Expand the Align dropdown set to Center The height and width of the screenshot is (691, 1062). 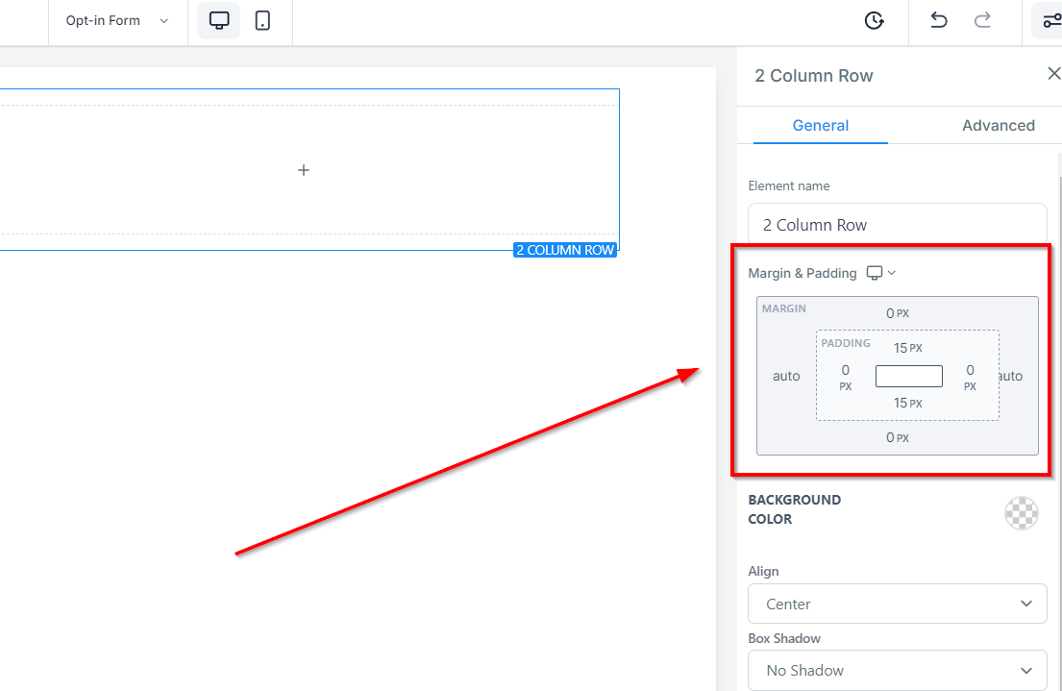click(x=897, y=604)
